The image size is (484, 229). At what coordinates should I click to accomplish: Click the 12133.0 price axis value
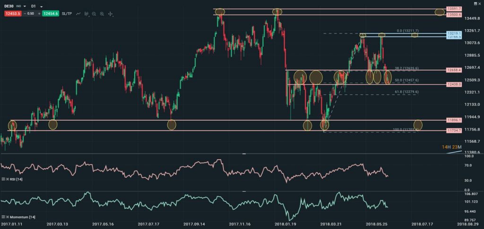472,105
